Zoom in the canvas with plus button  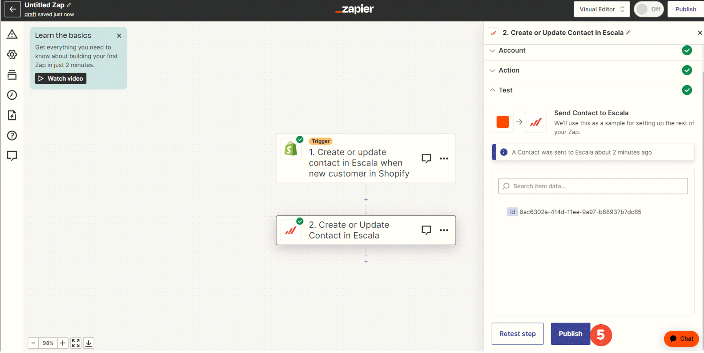click(63, 343)
